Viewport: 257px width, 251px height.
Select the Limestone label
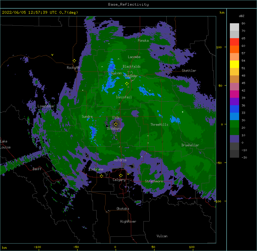point(46,106)
